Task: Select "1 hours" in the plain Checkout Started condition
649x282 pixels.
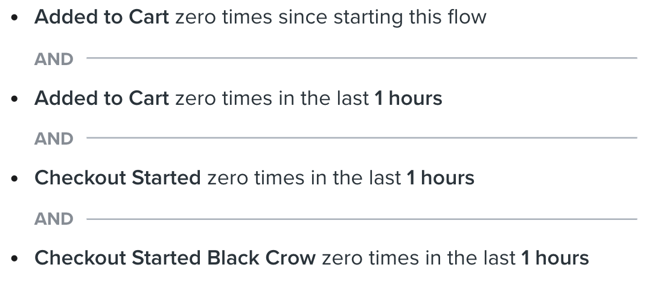Action: tap(441, 178)
